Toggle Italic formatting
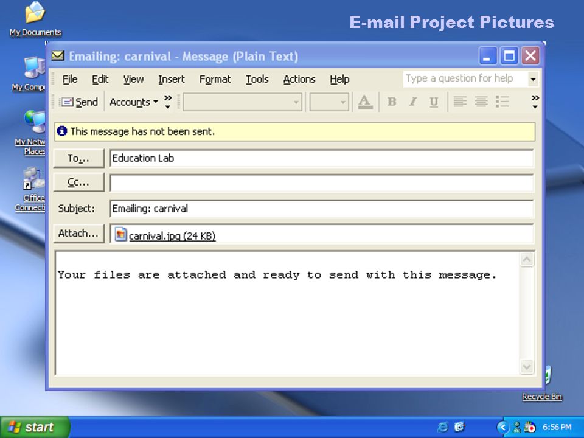Viewport: 584px width, 438px height. [412, 102]
